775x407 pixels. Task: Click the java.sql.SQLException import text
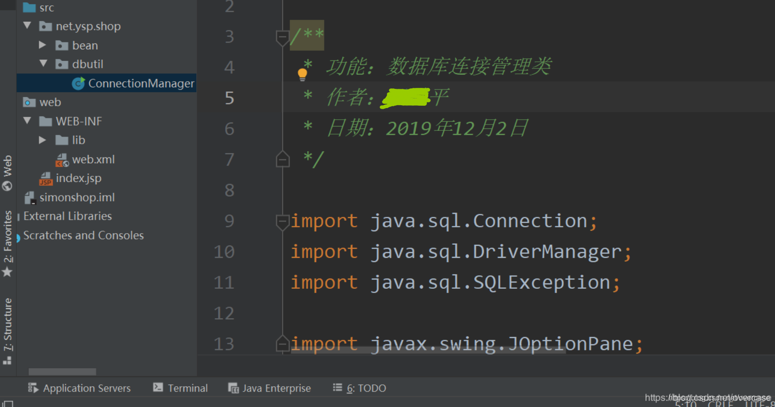coord(490,283)
